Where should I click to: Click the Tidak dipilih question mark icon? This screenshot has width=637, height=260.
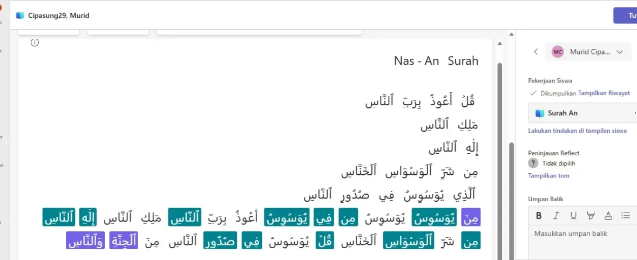pos(533,163)
